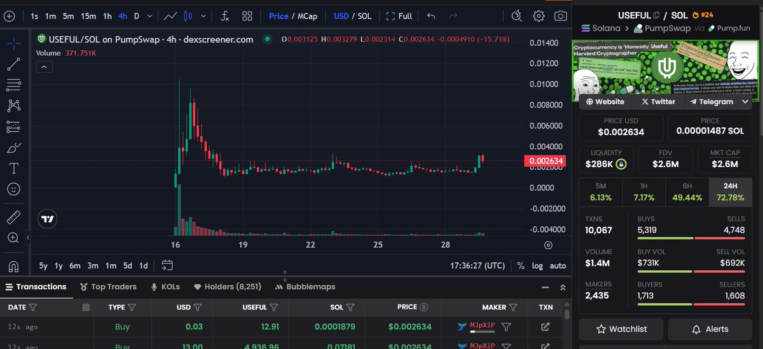Activate the zoom in tool
Screen dimensions: 763x349
click(x=13, y=238)
